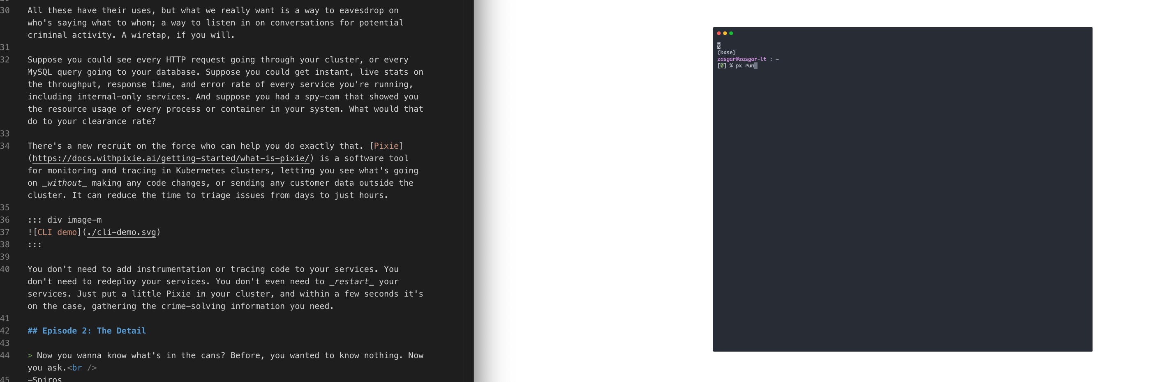Click the 'px run' command in terminal
The width and height of the screenshot is (1169, 382).
tap(745, 66)
